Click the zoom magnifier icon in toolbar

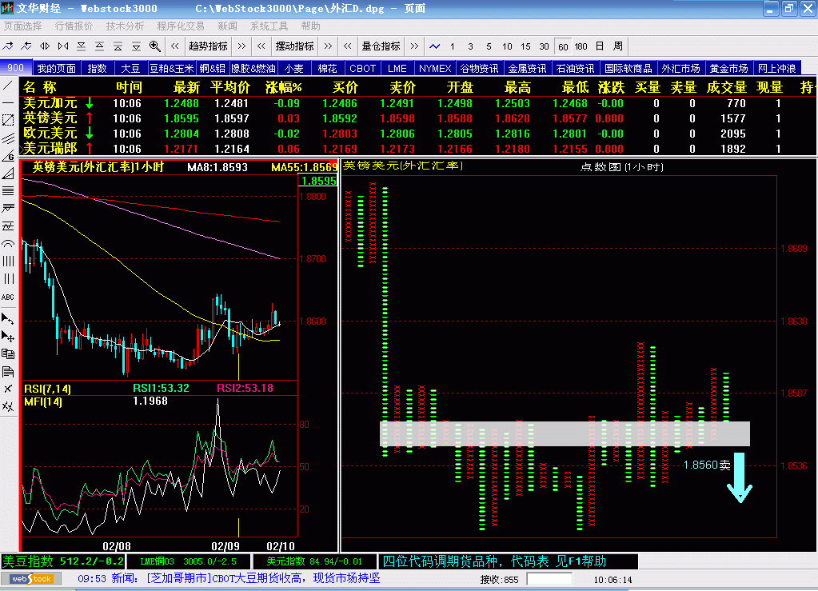point(155,46)
